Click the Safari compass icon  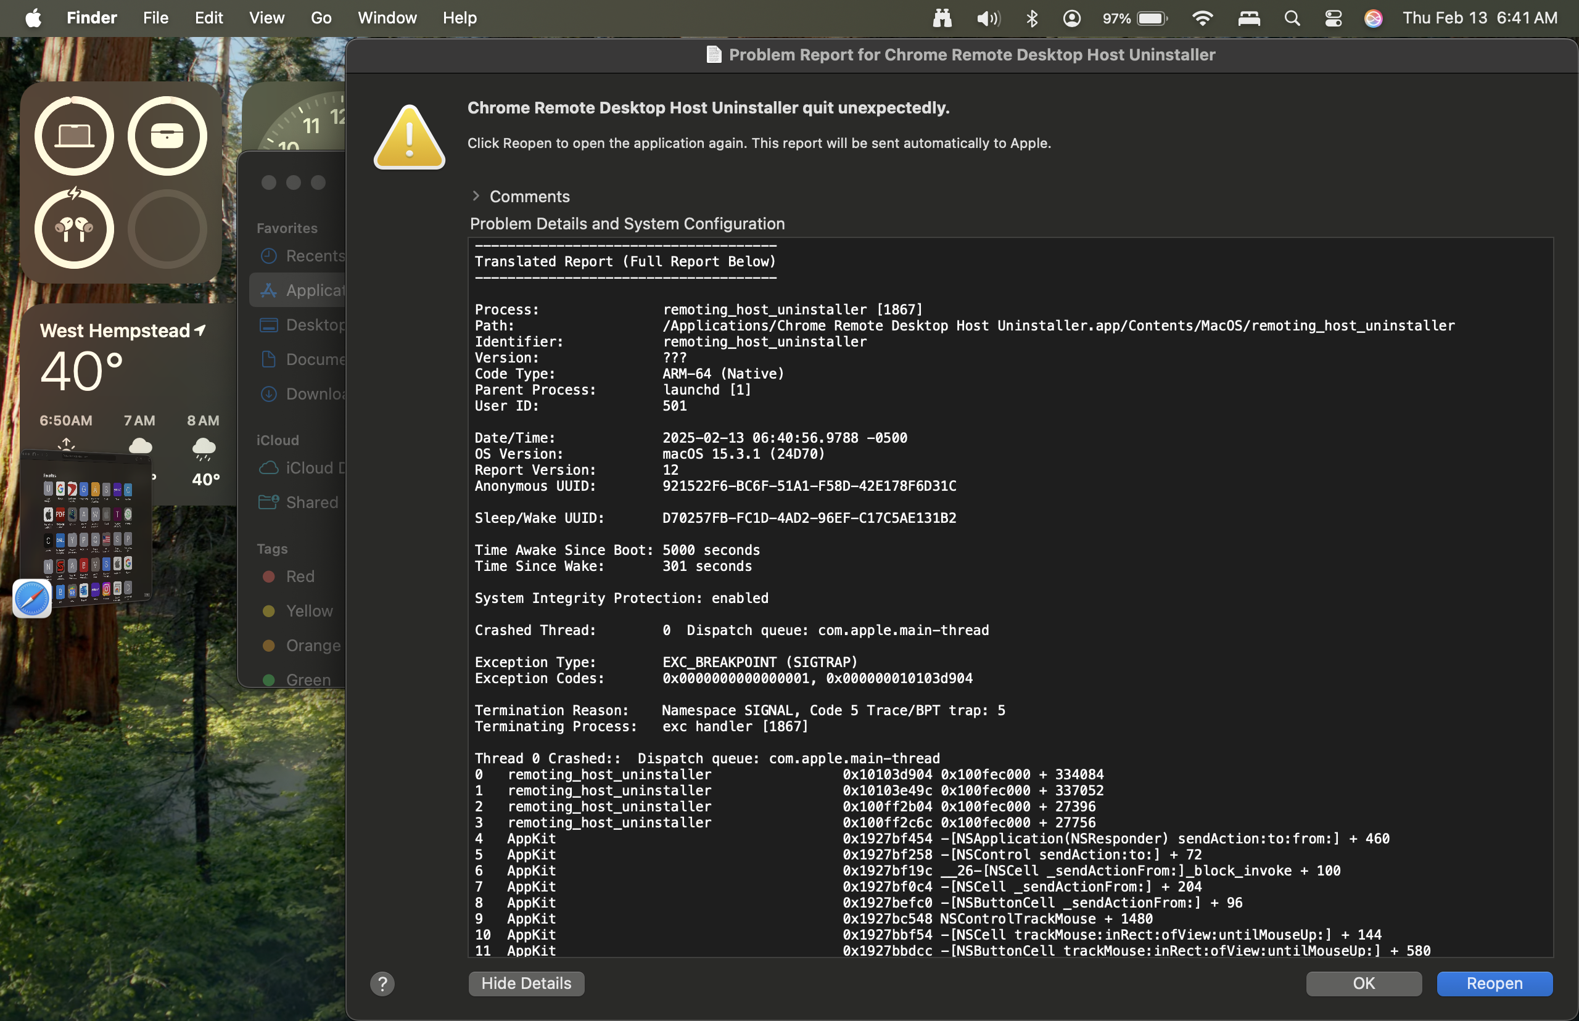(32, 599)
